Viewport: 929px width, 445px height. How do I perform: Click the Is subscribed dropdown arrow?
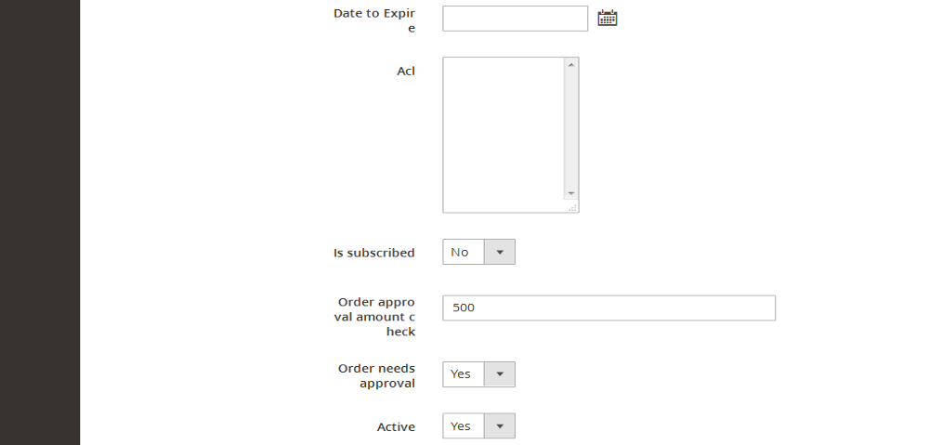(500, 252)
